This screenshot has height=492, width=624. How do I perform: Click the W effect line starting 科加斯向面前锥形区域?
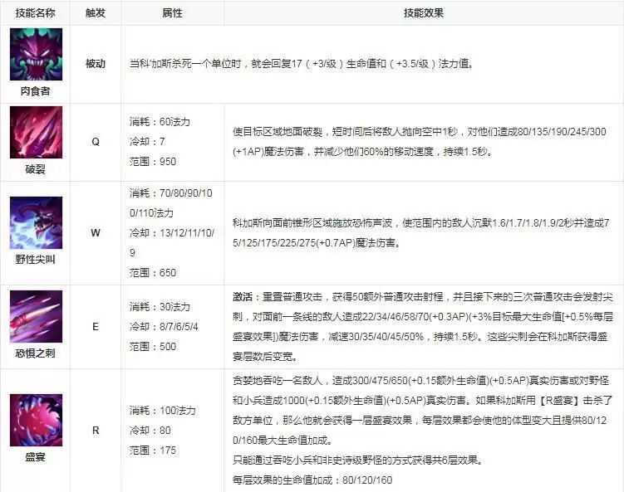[x=421, y=223]
